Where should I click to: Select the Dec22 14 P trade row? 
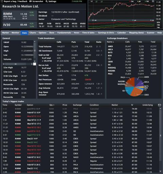pos(80,139)
